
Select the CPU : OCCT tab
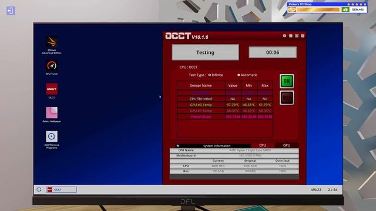coord(188,67)
